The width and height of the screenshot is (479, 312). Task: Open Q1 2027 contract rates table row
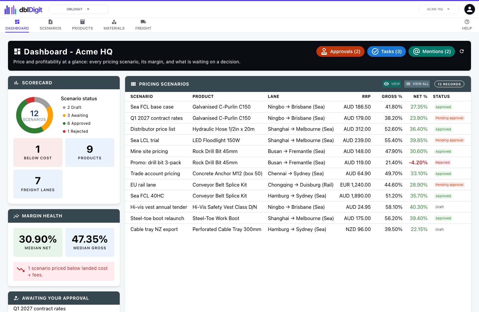298,118
